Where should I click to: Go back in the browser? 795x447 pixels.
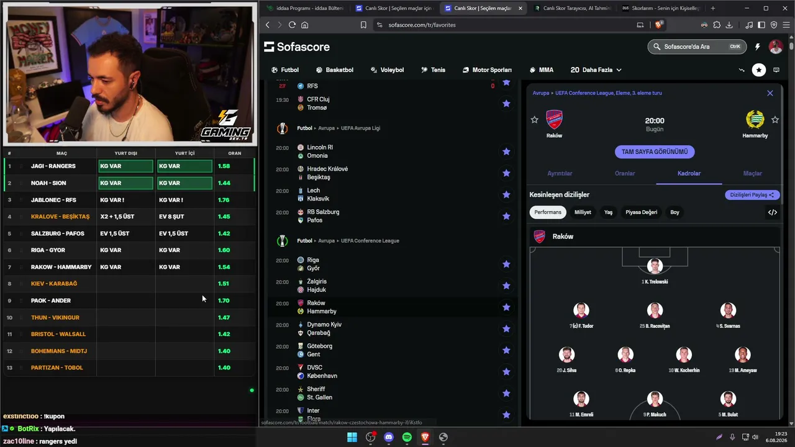click(268, 25)
